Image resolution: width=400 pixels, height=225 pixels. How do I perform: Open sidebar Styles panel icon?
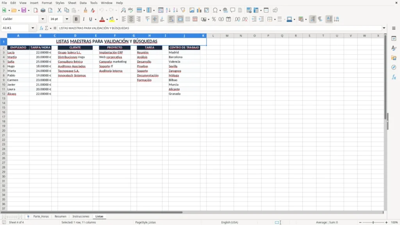(394, 48)
